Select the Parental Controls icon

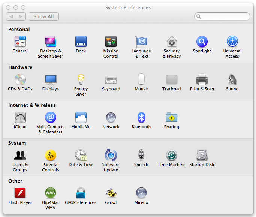[50, 156]
